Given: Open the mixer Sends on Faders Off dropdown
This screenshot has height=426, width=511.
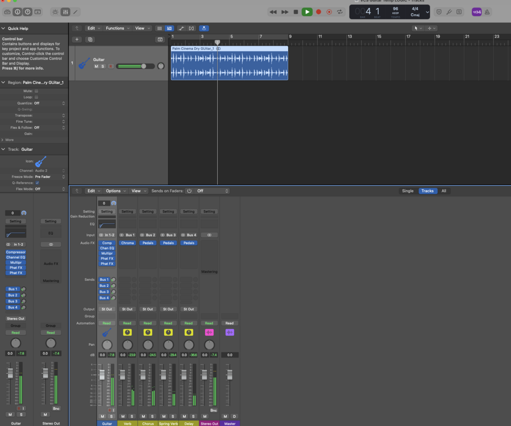Looking at the screenshot, I should 213,191.
